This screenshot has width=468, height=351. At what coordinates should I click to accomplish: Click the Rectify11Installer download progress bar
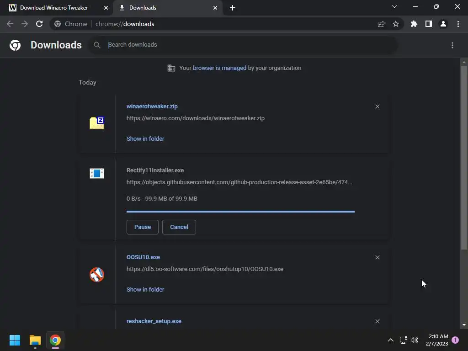coord(240,212)
